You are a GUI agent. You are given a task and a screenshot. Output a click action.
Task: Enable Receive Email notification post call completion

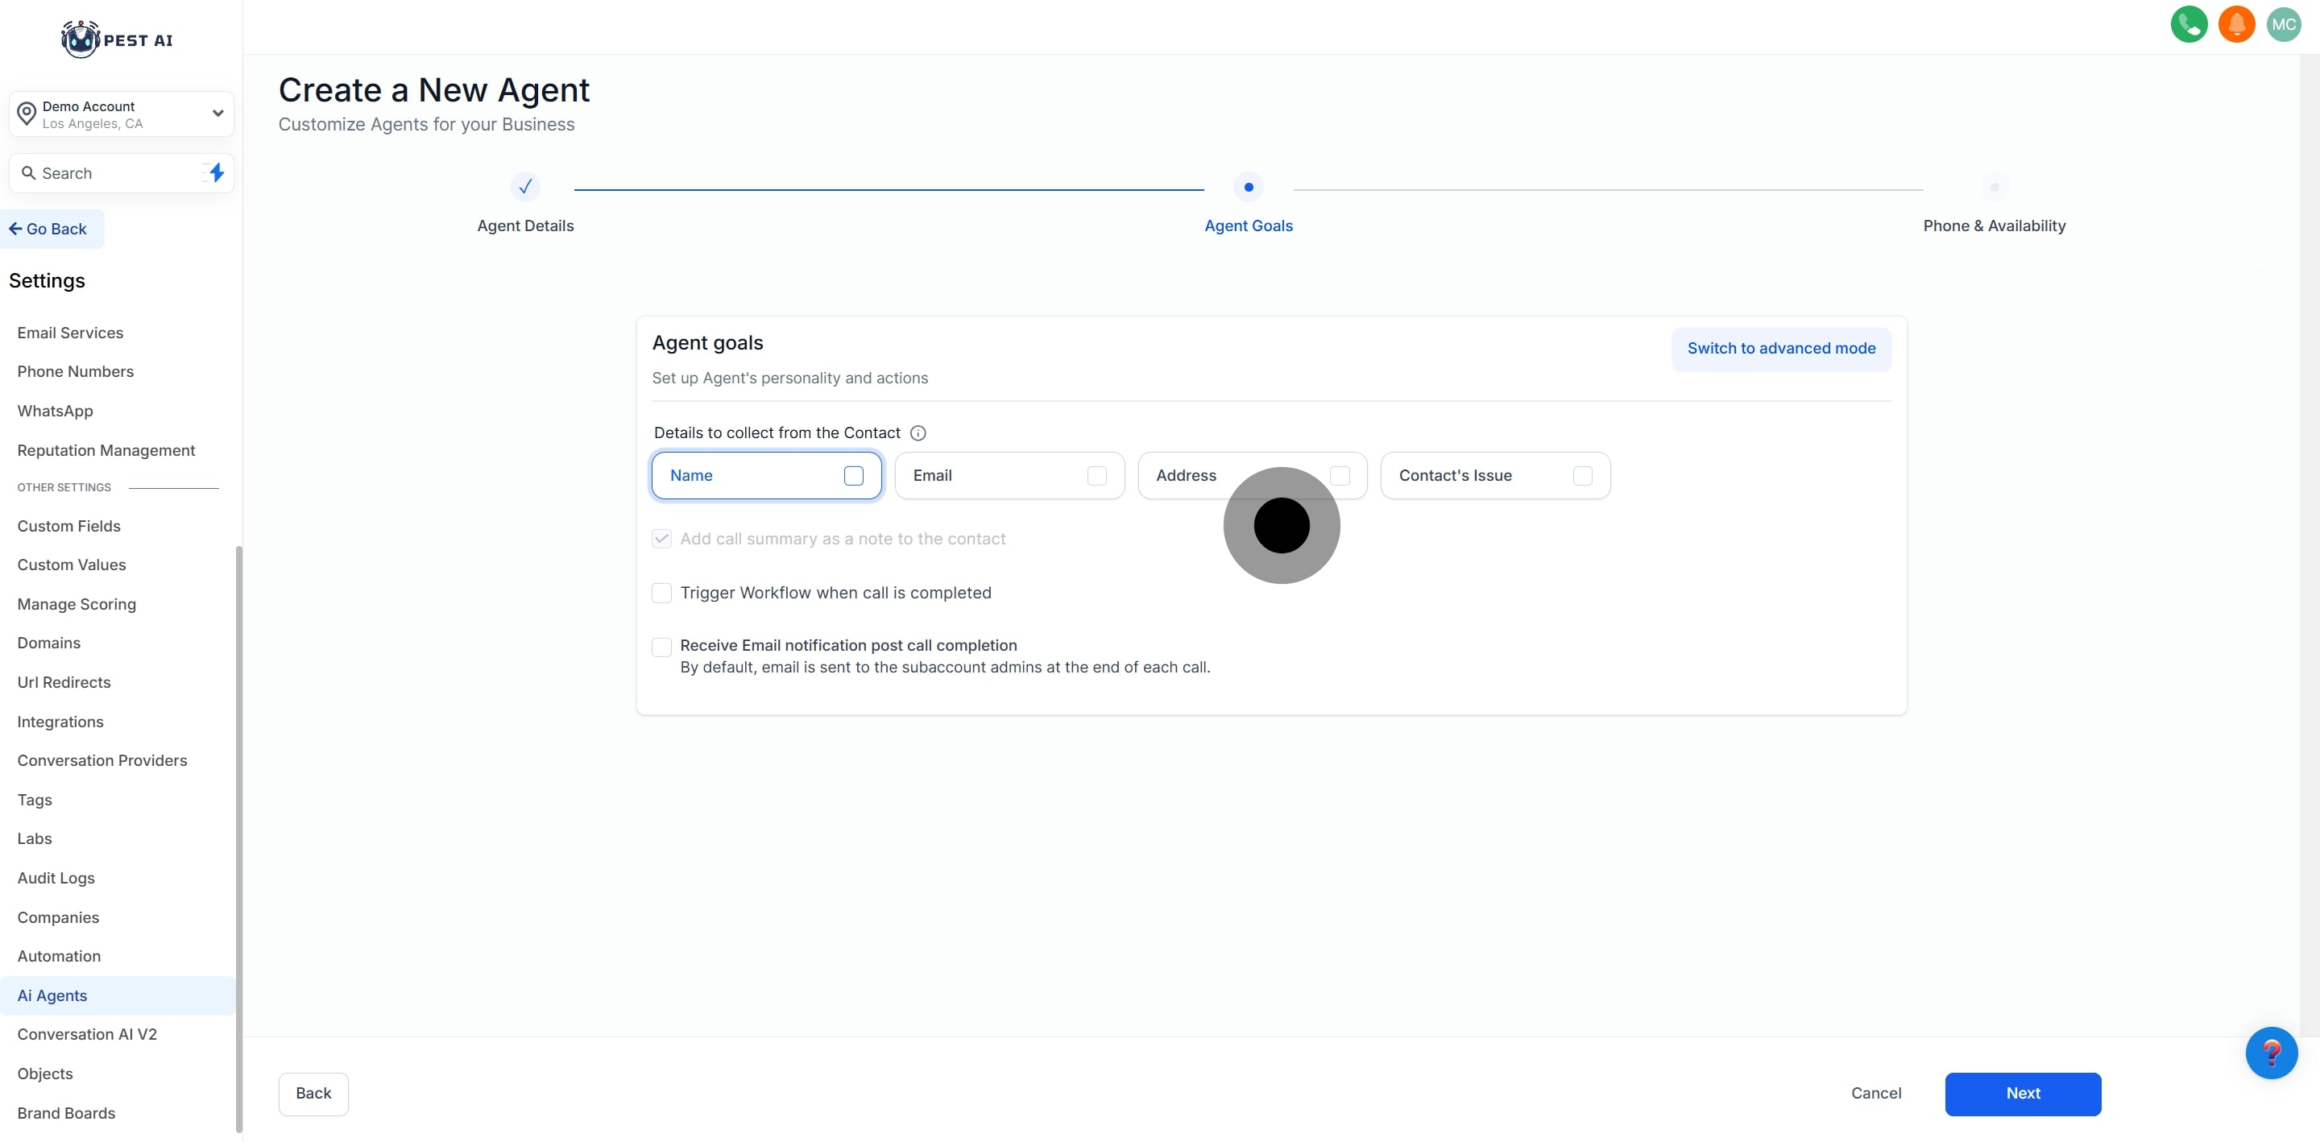point(662,647)
